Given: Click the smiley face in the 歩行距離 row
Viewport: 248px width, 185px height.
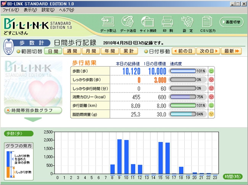Looking at the screenshot, I should (211, 105).
